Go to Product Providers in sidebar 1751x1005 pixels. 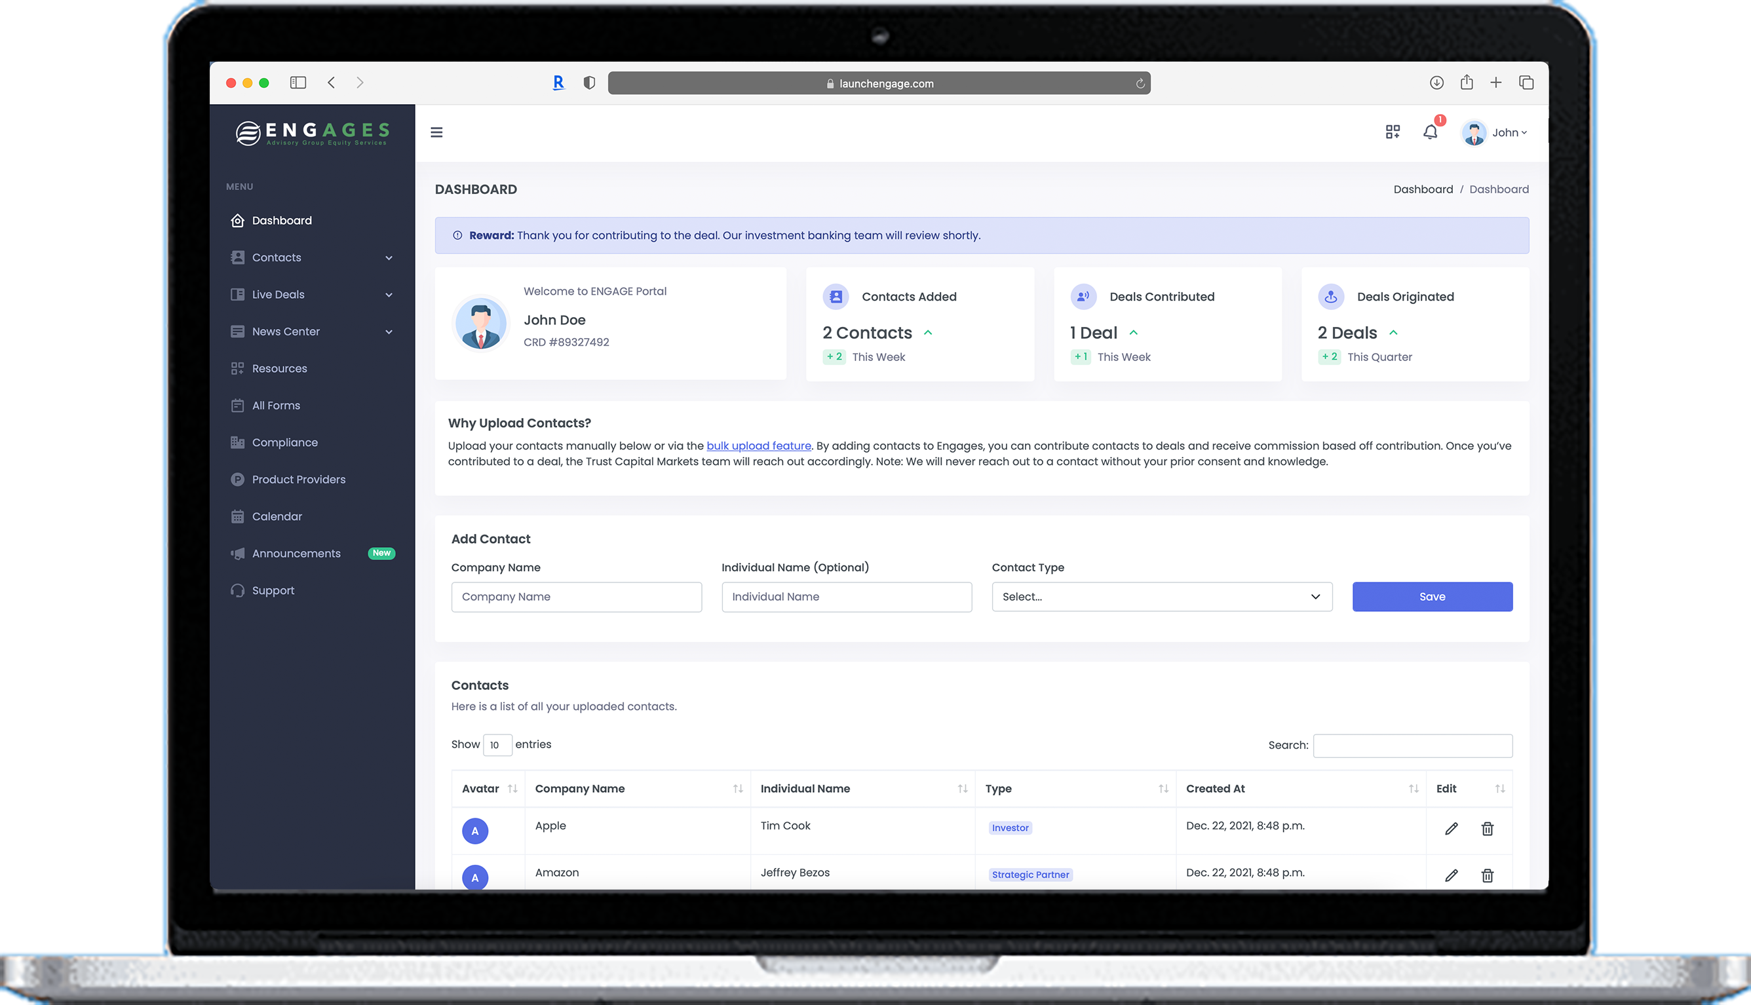(298, 479)
